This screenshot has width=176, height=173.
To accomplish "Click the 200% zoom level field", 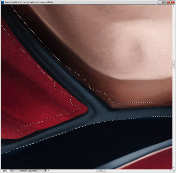I will click(5, 171).
